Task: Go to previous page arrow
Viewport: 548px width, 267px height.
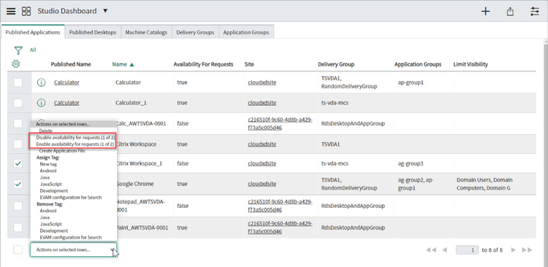Action: 444,250
